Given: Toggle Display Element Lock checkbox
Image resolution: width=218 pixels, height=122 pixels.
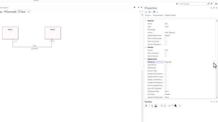Looking at the screenshot, I should [x=166, y=77].
